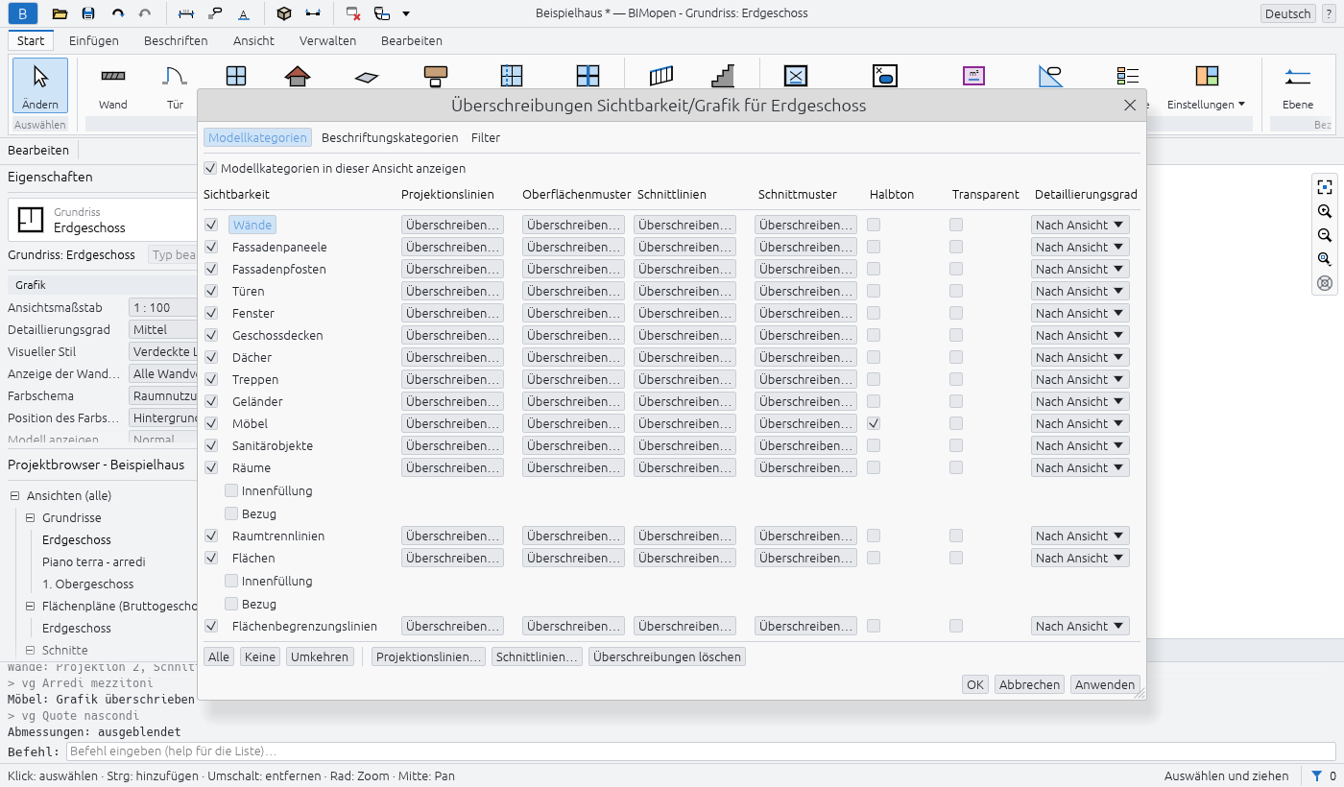
Task: Click the Anwenden button
Action: [x=1105, y=684]
